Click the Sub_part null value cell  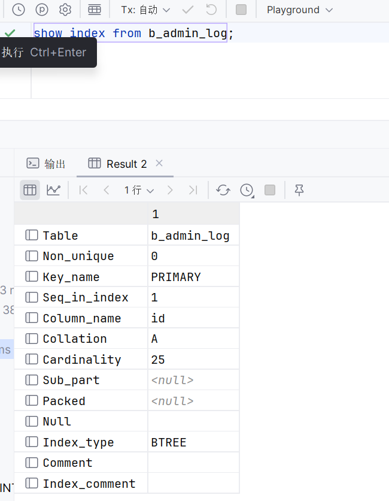pyautogui.click(x=193, y=380)
